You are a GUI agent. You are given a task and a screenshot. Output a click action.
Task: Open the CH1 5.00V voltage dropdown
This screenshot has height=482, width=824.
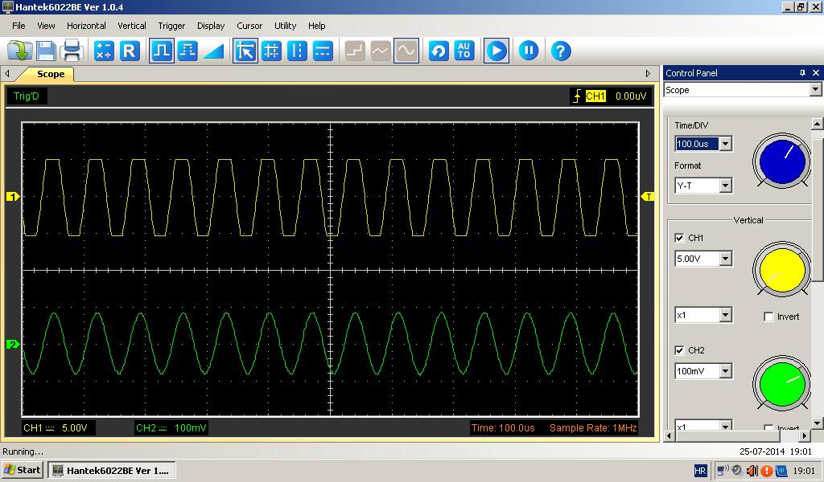(725, 259)
